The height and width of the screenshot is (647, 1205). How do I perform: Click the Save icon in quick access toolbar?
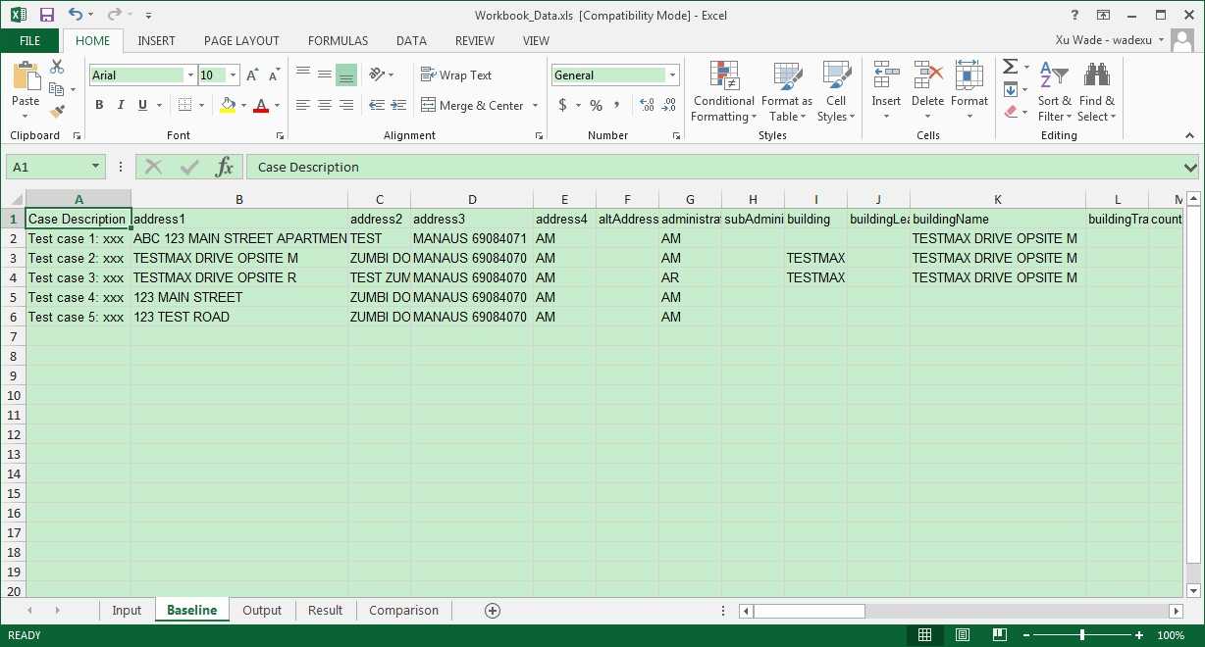pyautogui.click(x=46, y=15)
